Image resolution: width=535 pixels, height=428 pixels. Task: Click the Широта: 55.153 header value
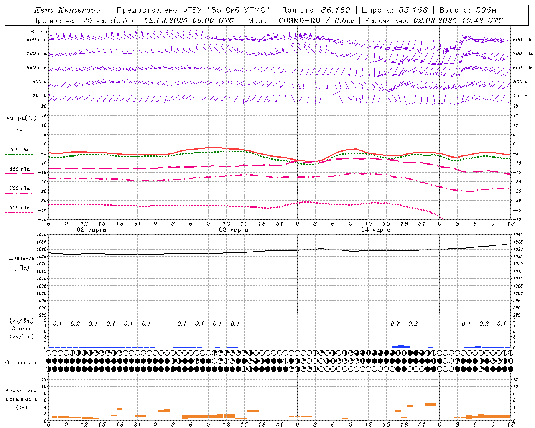[395, 10]
